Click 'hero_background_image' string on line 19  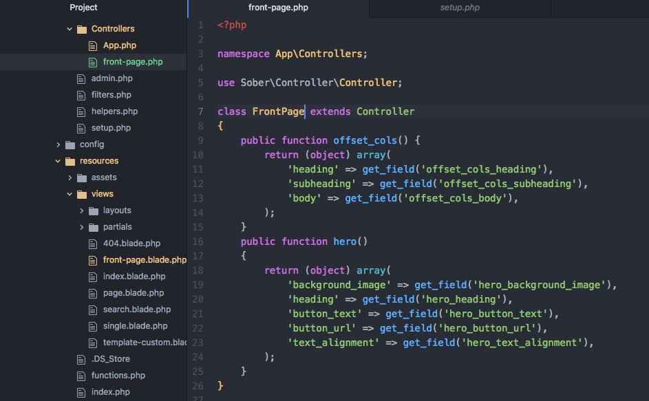click(540, 285)
